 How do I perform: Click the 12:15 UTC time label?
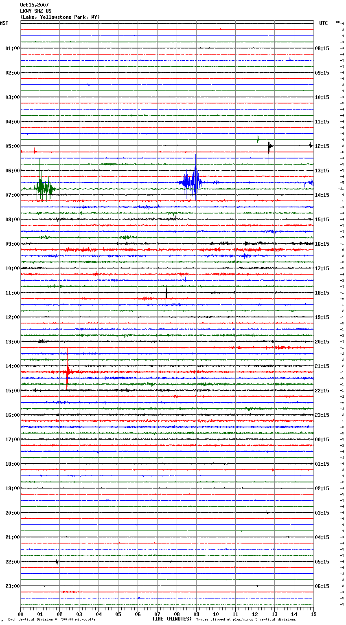[322, 146]
